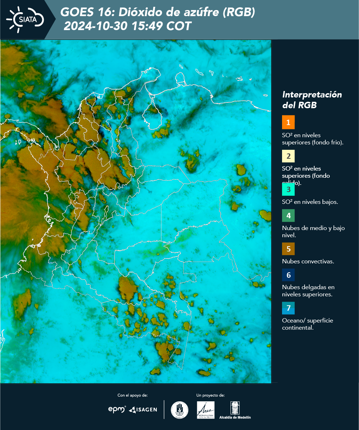Select the dark blue swatch numbered 6
Viewport: 359px width, 430px height.
(x=288, y=275)
